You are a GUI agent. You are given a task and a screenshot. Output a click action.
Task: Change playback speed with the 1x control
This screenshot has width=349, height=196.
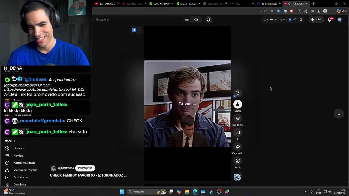[237, 93]
